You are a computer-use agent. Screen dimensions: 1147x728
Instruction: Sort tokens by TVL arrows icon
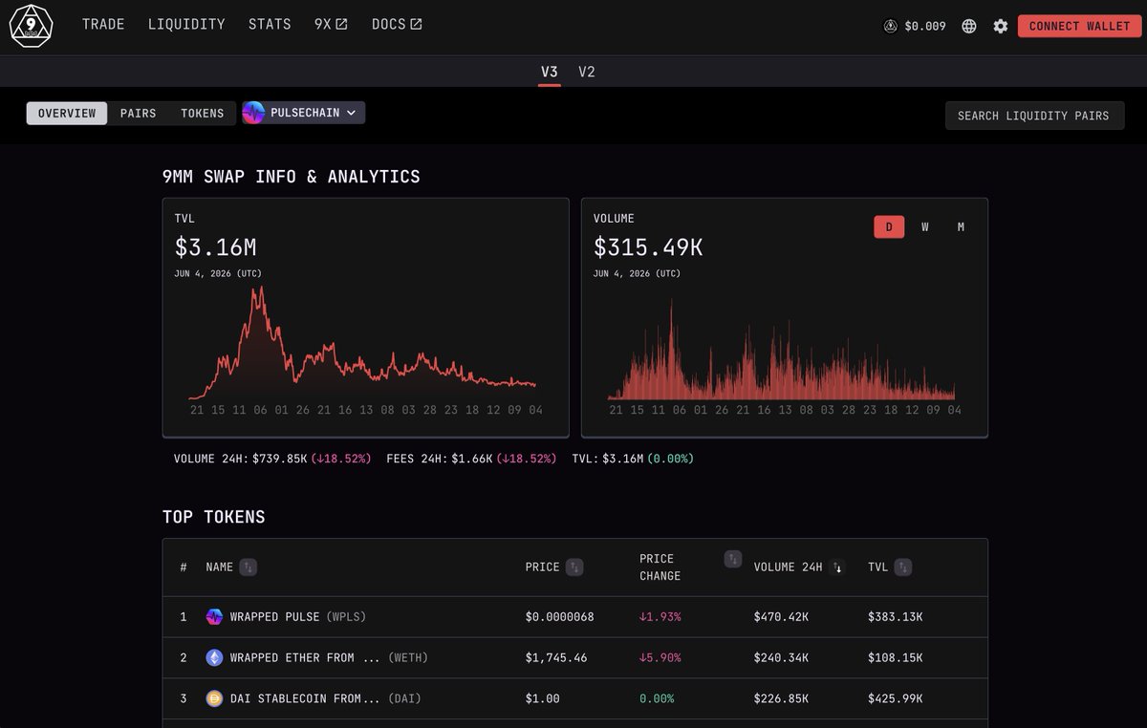pos(902,567)
